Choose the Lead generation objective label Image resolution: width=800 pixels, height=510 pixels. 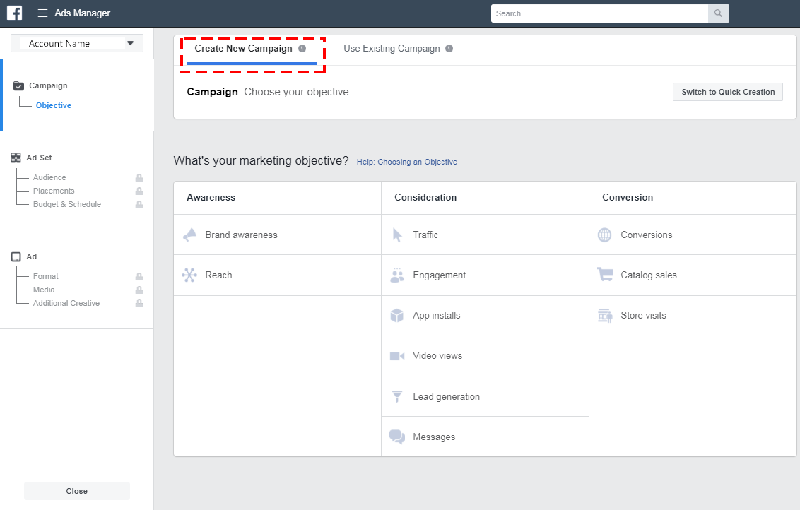447,396
